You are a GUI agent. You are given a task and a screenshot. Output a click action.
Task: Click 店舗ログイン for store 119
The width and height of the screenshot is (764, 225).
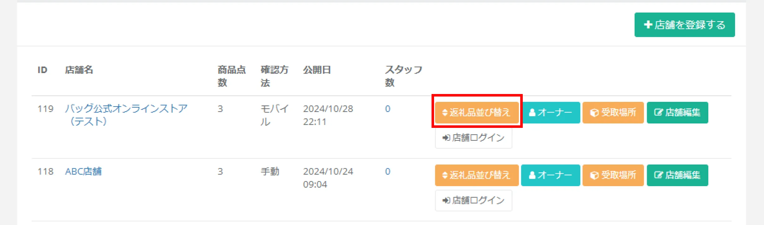tap(473, 138)
